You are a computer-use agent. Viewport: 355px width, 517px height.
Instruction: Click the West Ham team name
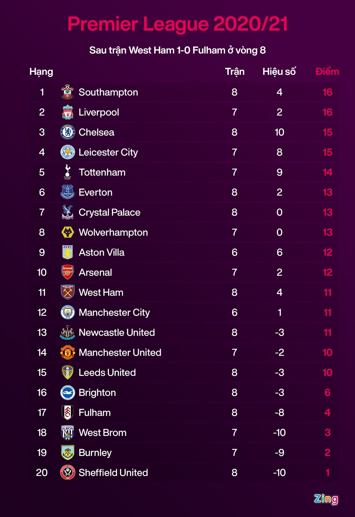(x=101, y=292)
